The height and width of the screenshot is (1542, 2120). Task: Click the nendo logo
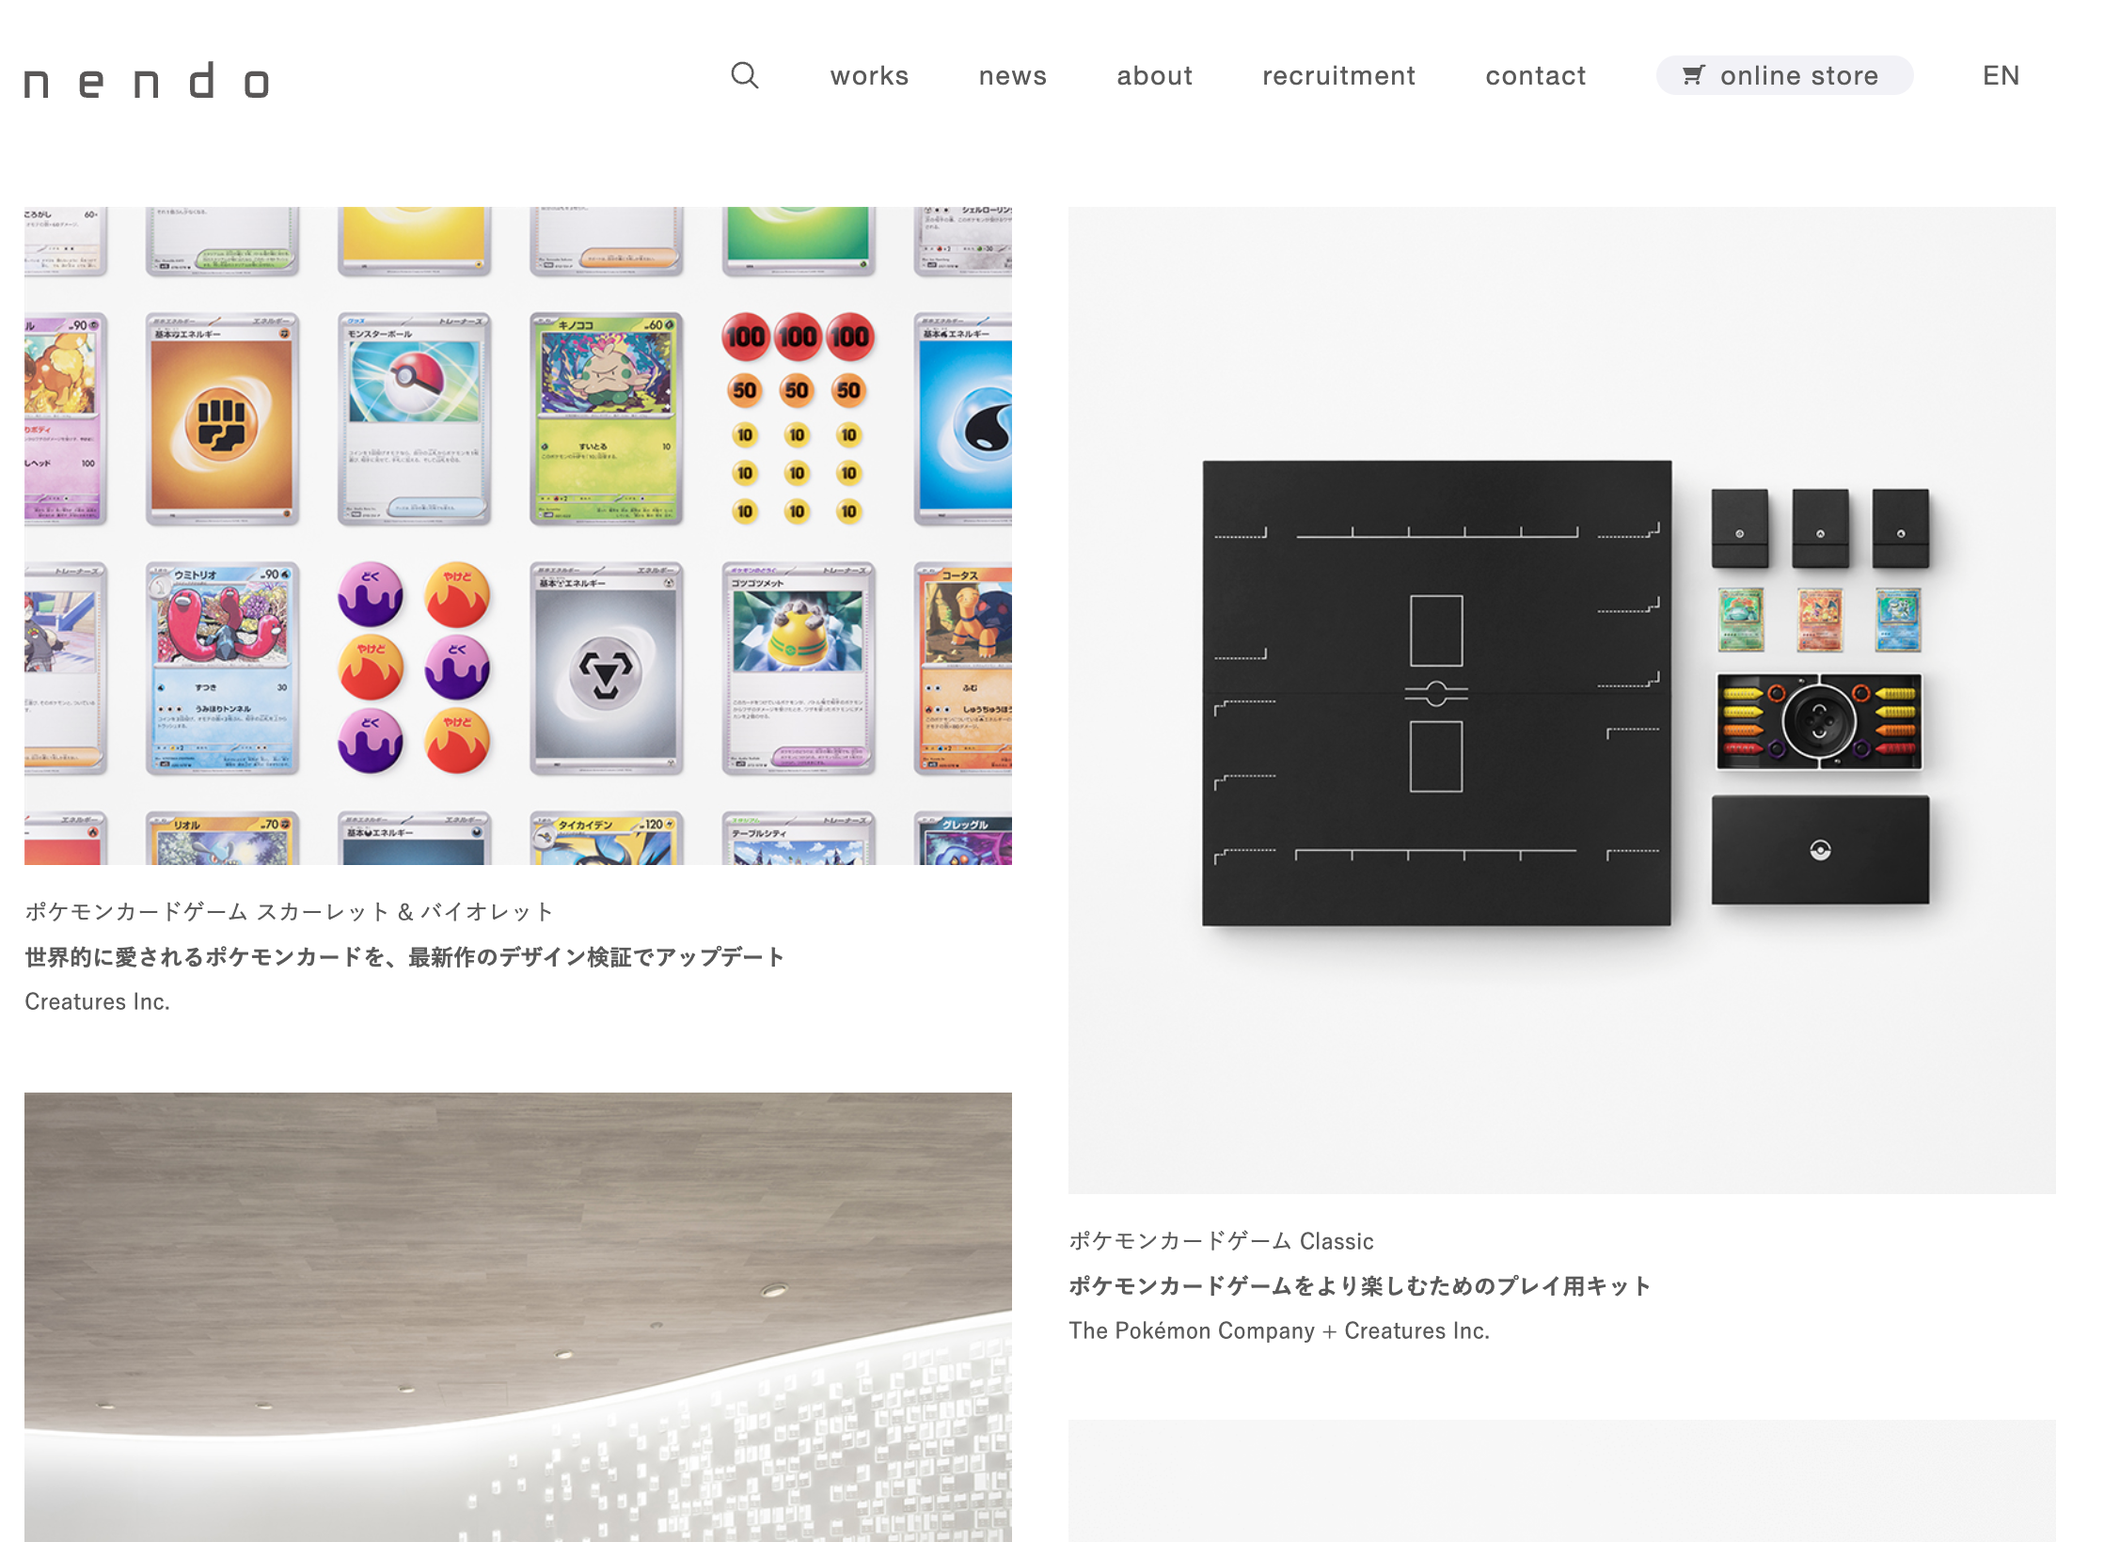coord(147,81)
